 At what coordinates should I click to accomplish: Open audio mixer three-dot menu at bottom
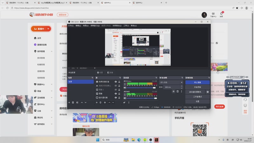[129, 102]
